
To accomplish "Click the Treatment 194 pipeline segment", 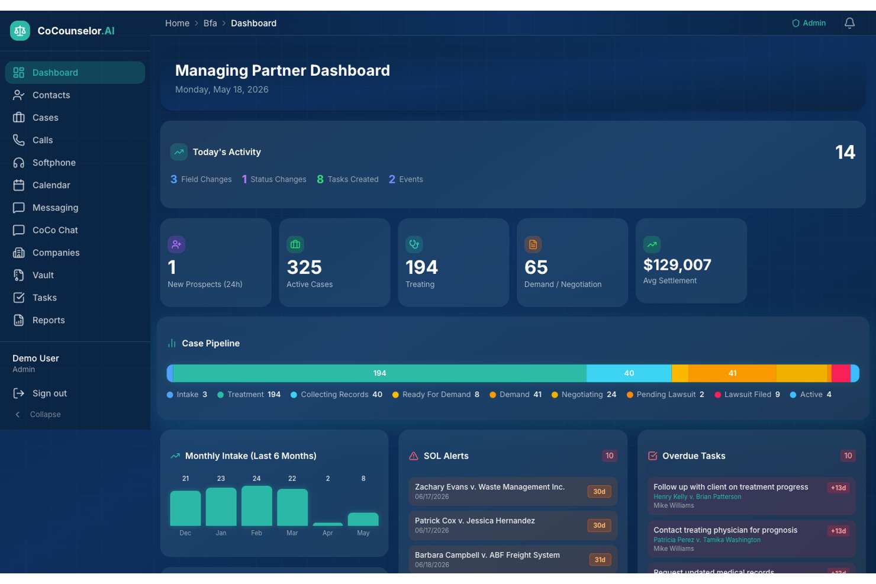I will point(379,373).
